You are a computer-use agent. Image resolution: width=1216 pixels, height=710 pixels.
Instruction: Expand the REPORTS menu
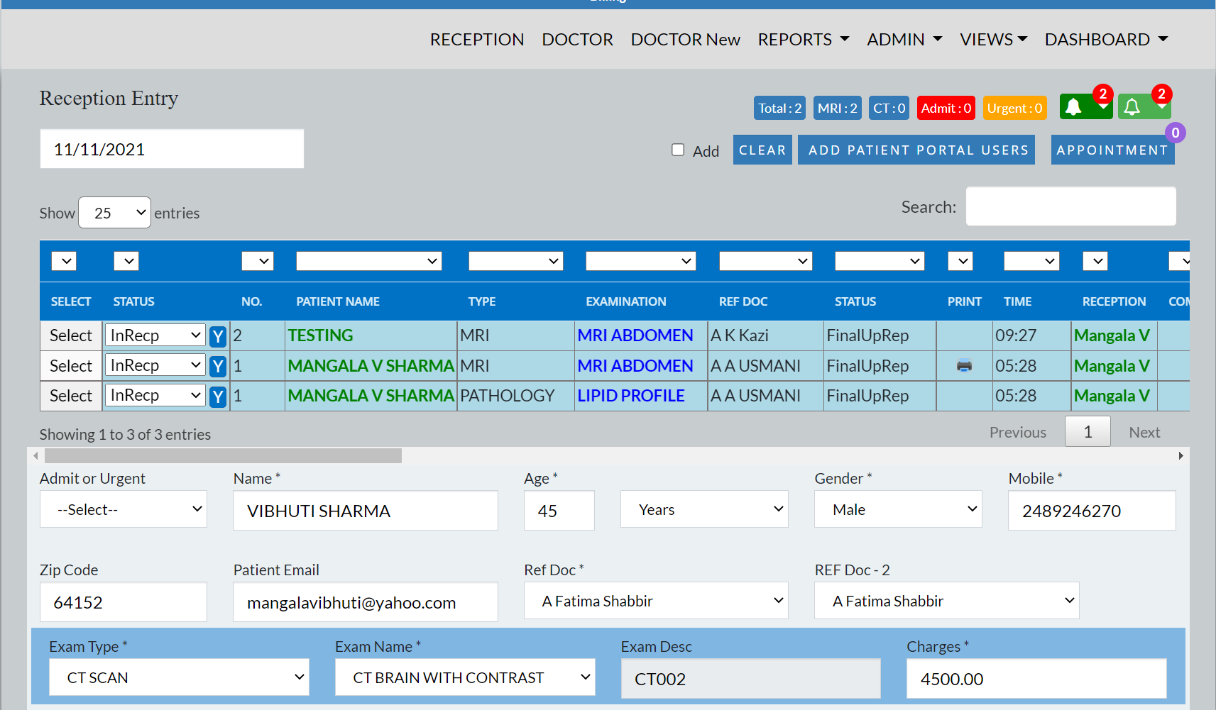coord(804,40)
